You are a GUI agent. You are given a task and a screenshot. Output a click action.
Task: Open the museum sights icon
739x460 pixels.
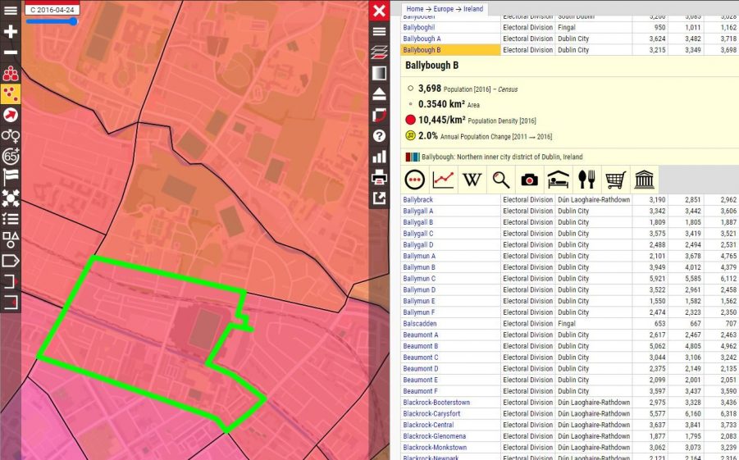point(645,180)
